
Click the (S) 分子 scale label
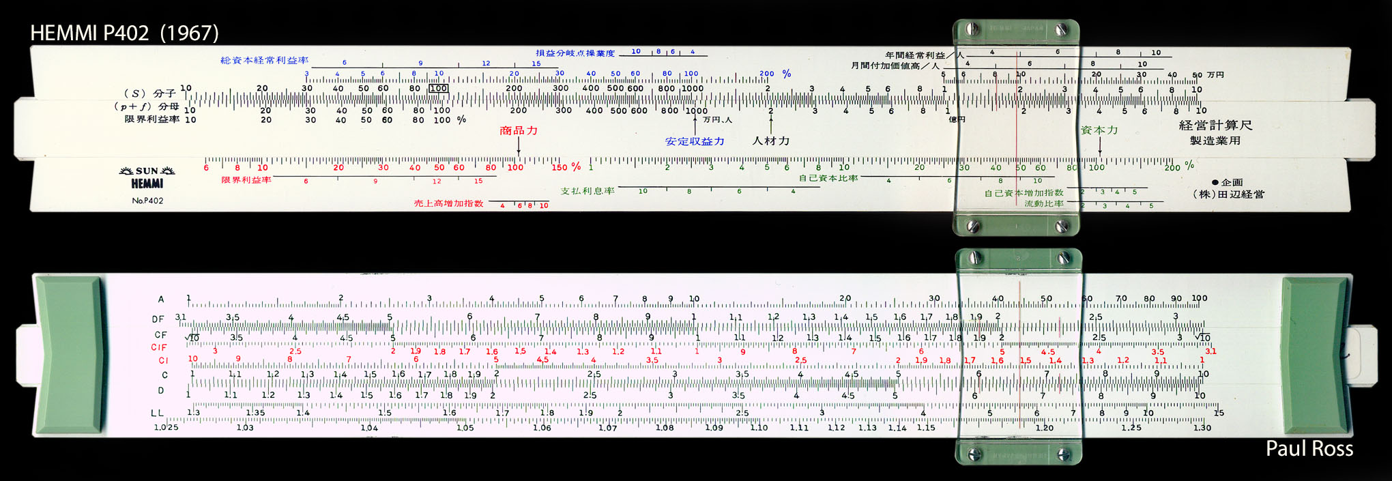tap(149, 93)
